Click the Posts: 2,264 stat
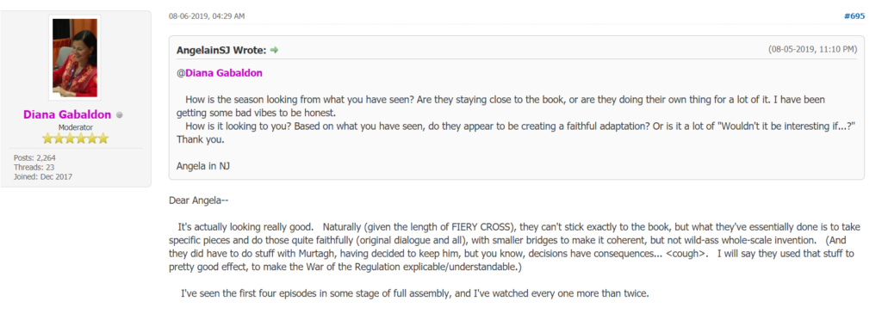Image resolution: width=882 pixels, height=314 pixels. coord(34,157)
